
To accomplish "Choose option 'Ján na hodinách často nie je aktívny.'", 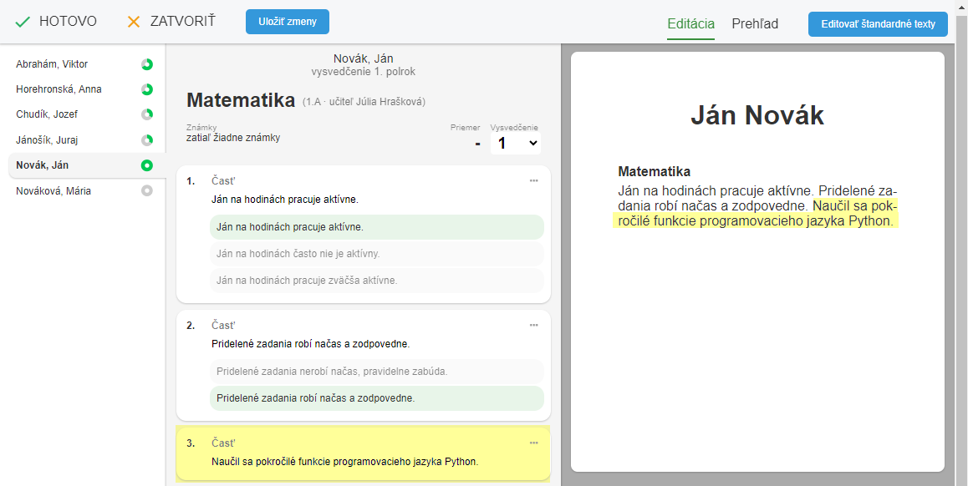I will pos(376,254).
